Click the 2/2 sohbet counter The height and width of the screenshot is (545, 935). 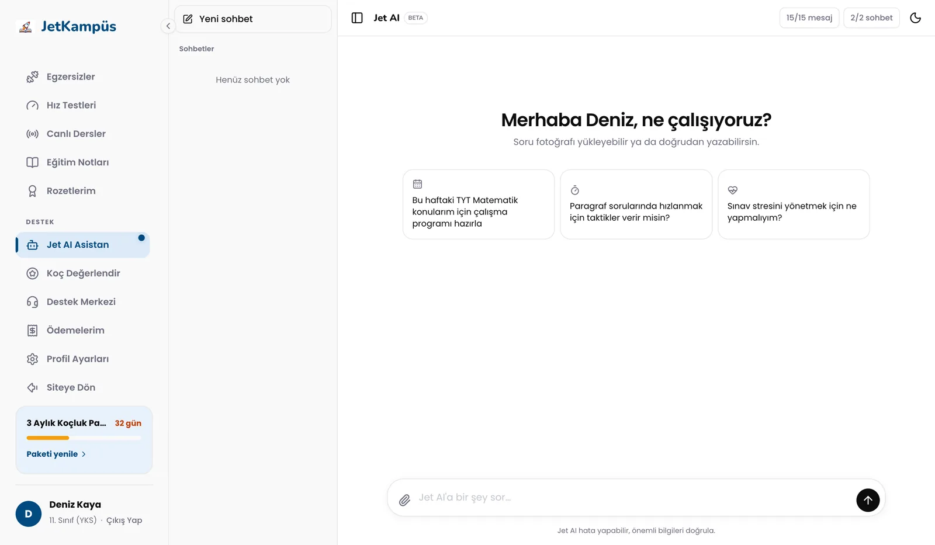tap(871, 18)
